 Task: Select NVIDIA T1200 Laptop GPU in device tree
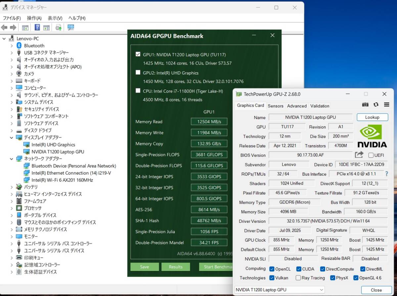(58, 152)
